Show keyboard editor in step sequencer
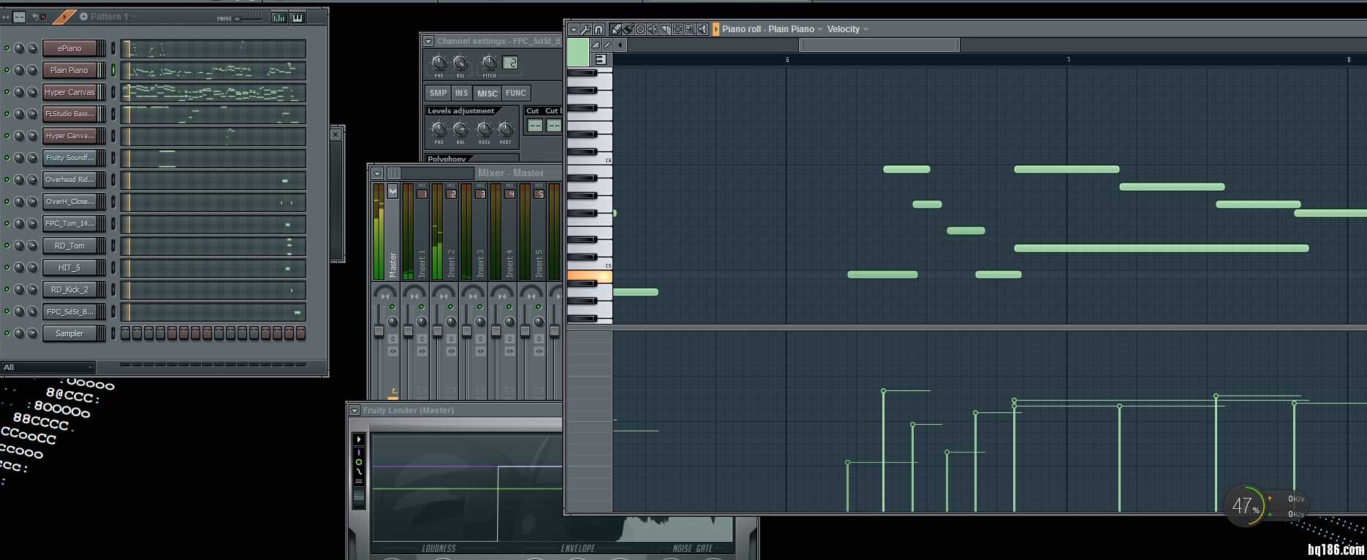Image resolution: width=1367 pixels, height=560 pixels. [x=298, y=18]
